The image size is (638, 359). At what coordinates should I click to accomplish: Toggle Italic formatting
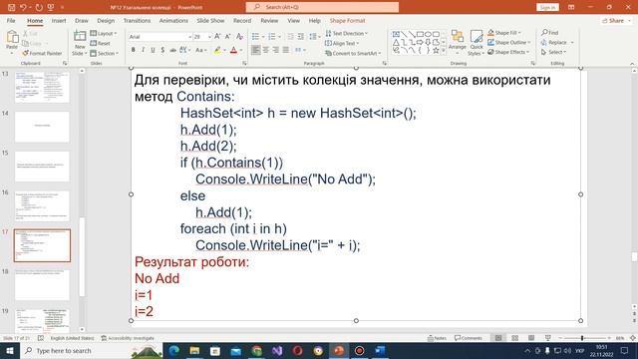point(143,50)
